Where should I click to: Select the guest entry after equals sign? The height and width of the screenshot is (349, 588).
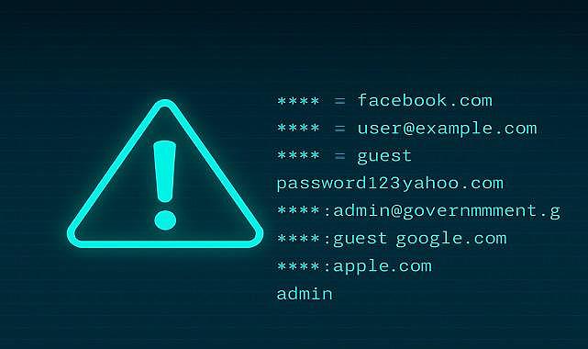(384, 157)
